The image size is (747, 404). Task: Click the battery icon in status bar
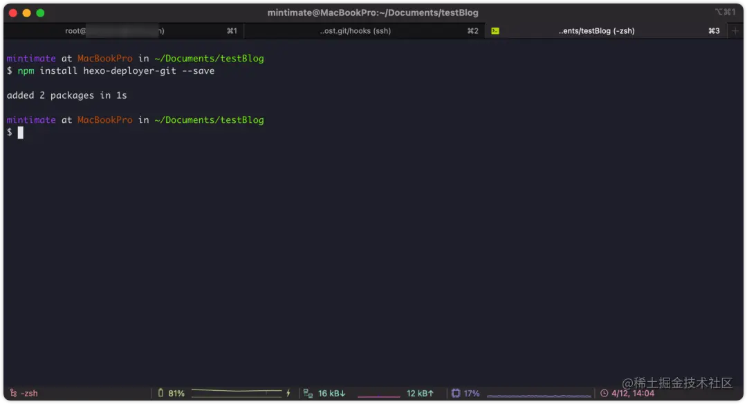click(160, 393)
